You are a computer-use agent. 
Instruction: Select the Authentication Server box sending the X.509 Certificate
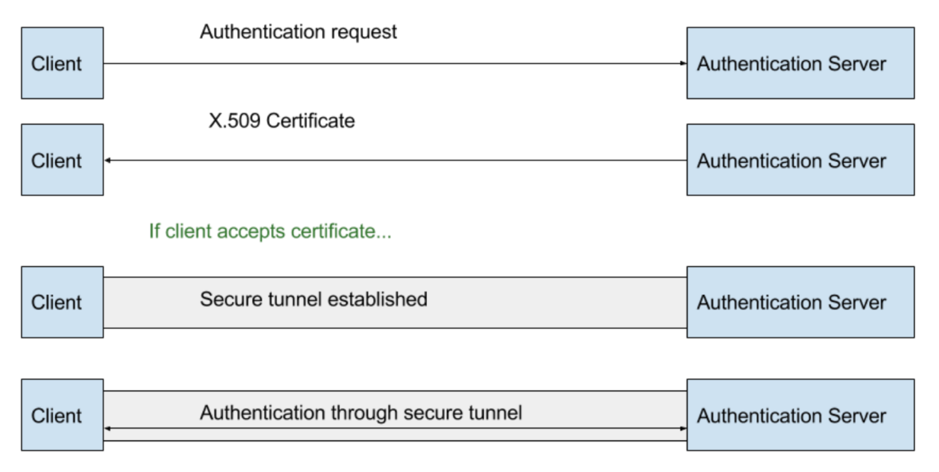[x=800, y=160]
